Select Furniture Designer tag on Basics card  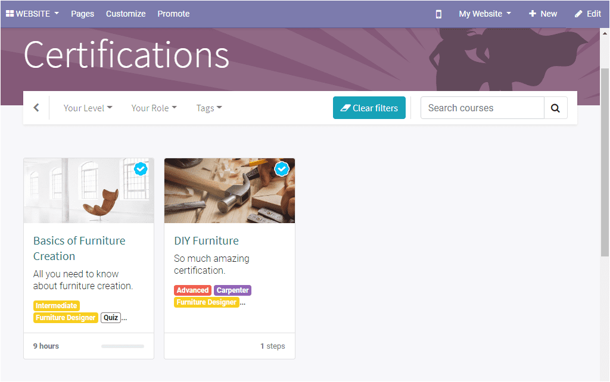[x=66, y=318]
